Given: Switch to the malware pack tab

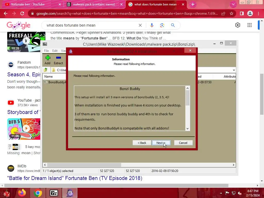Looking at the screenshot, I should (x=94, y=4).
